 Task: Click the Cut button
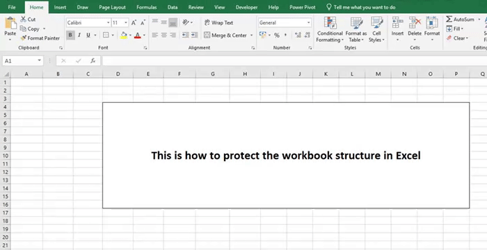tap(28, 19)
